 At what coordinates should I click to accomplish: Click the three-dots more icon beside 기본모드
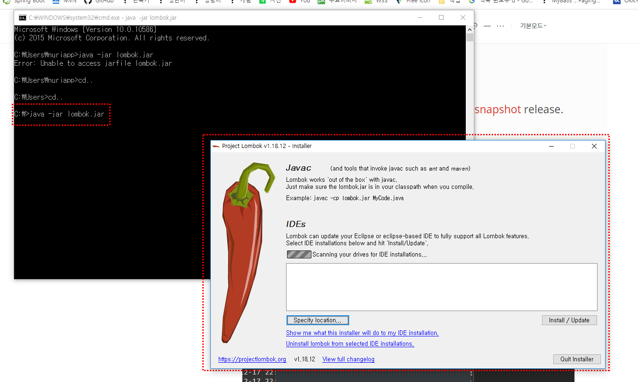click(501, 26)
